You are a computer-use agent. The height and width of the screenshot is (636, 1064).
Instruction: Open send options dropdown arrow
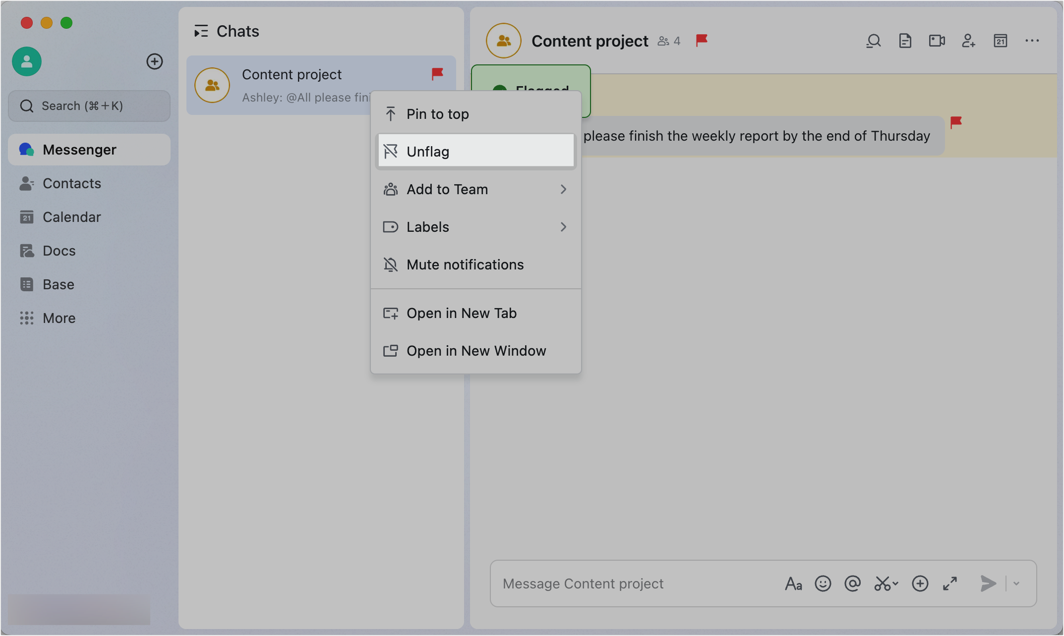point(1016,584)
